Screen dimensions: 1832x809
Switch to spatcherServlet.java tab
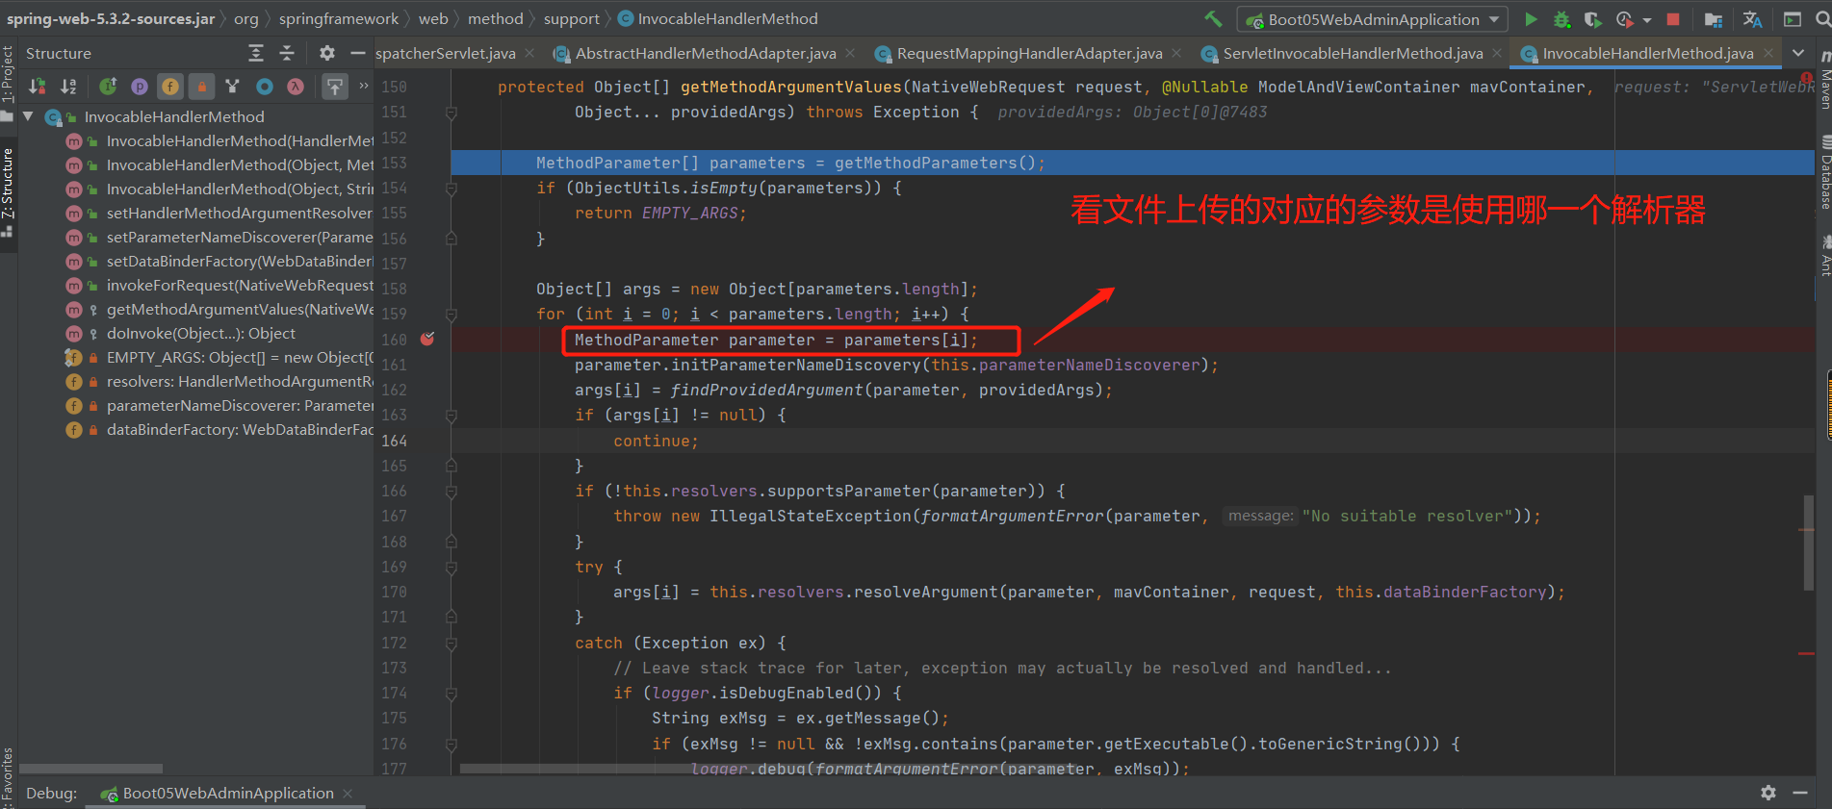(446, 54)
